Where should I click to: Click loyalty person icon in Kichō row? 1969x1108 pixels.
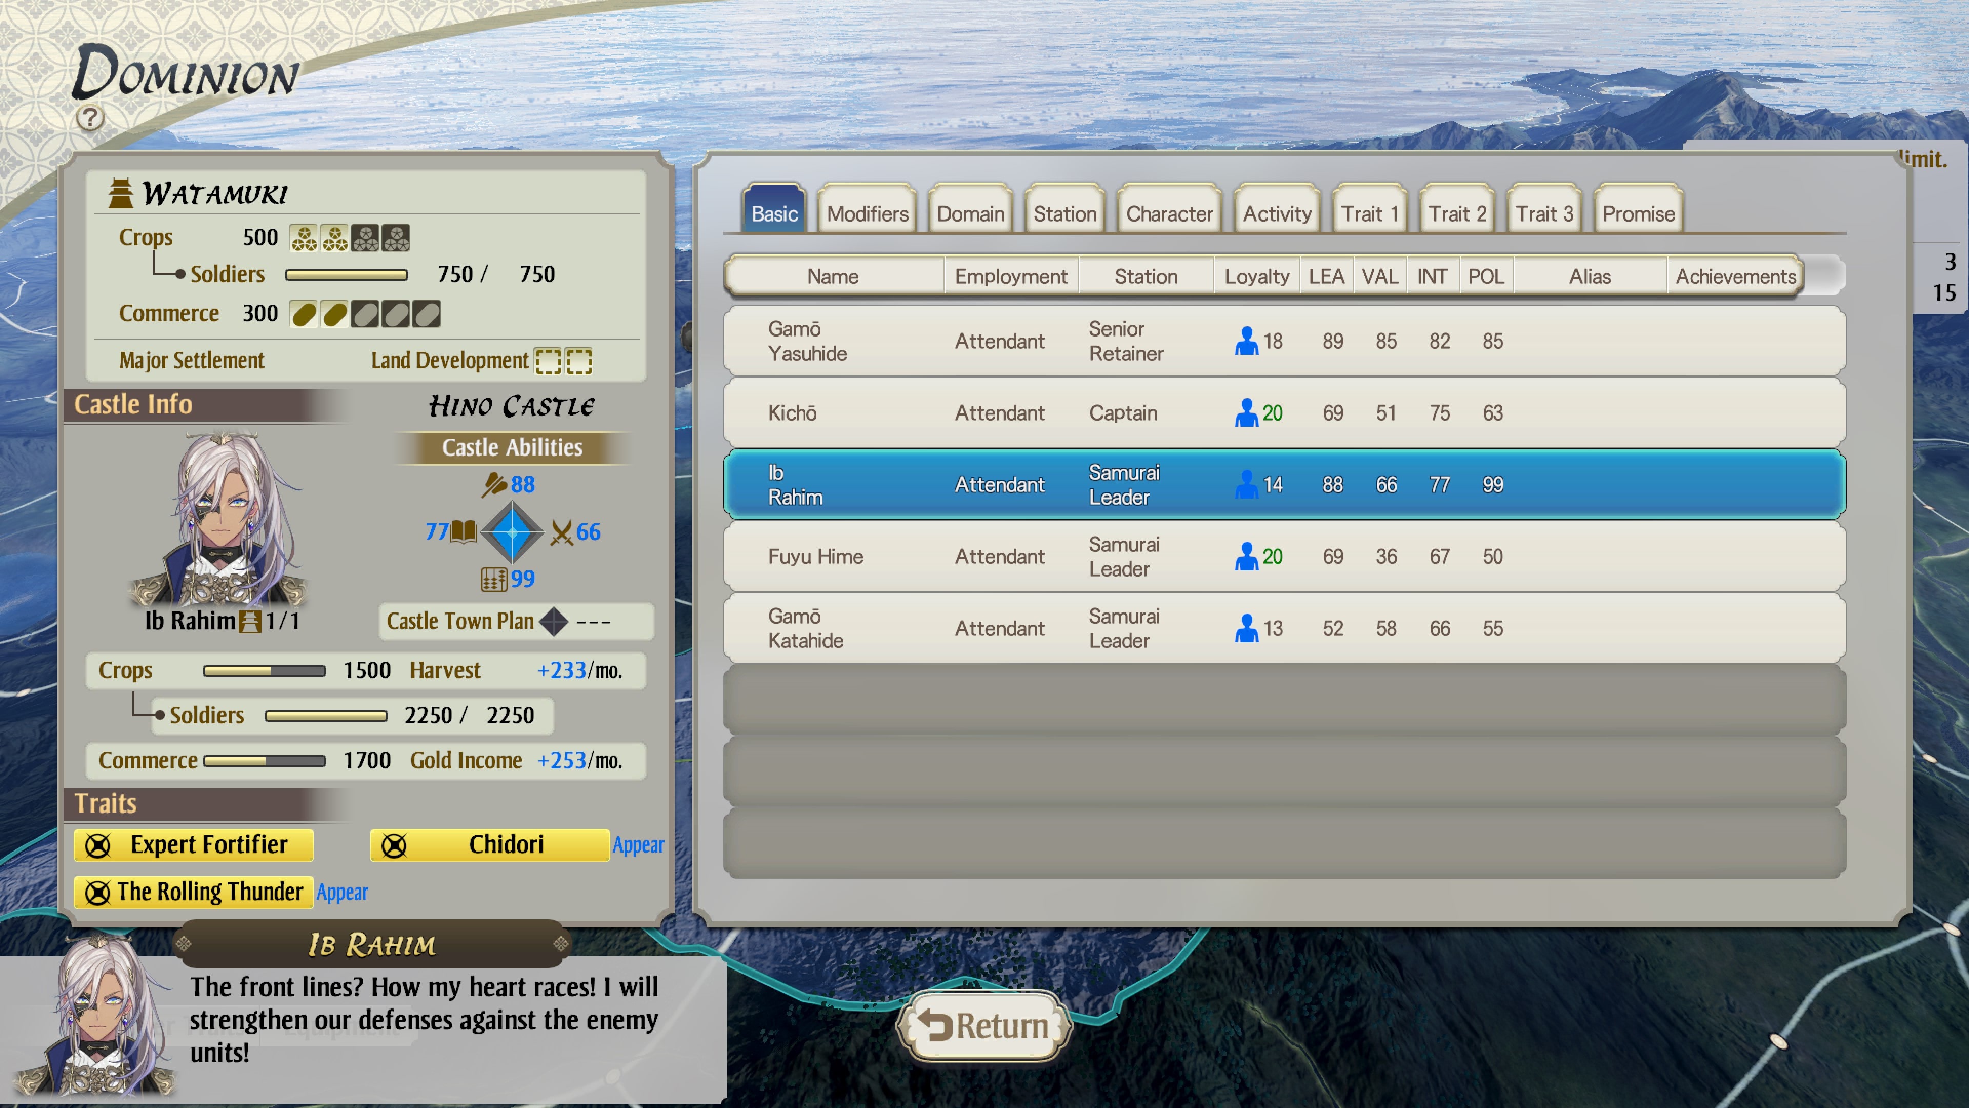pyautogui.click(x=1246, y=413)
